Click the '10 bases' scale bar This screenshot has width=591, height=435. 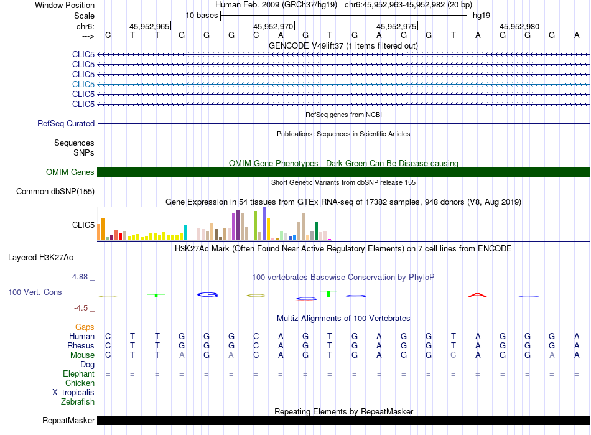click(x=343, y=15)
